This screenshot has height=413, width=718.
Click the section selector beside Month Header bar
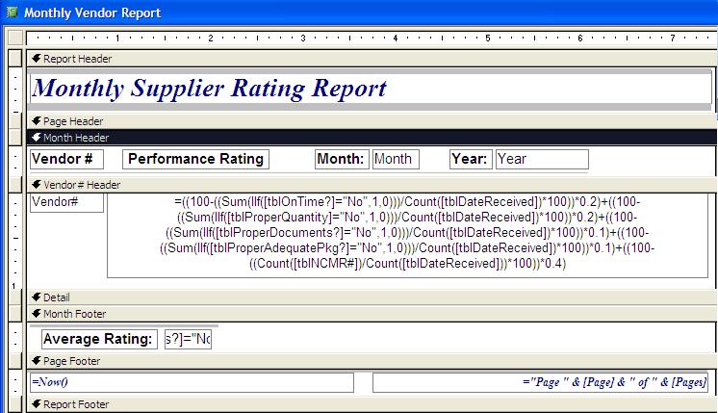(x=15, y=138)
